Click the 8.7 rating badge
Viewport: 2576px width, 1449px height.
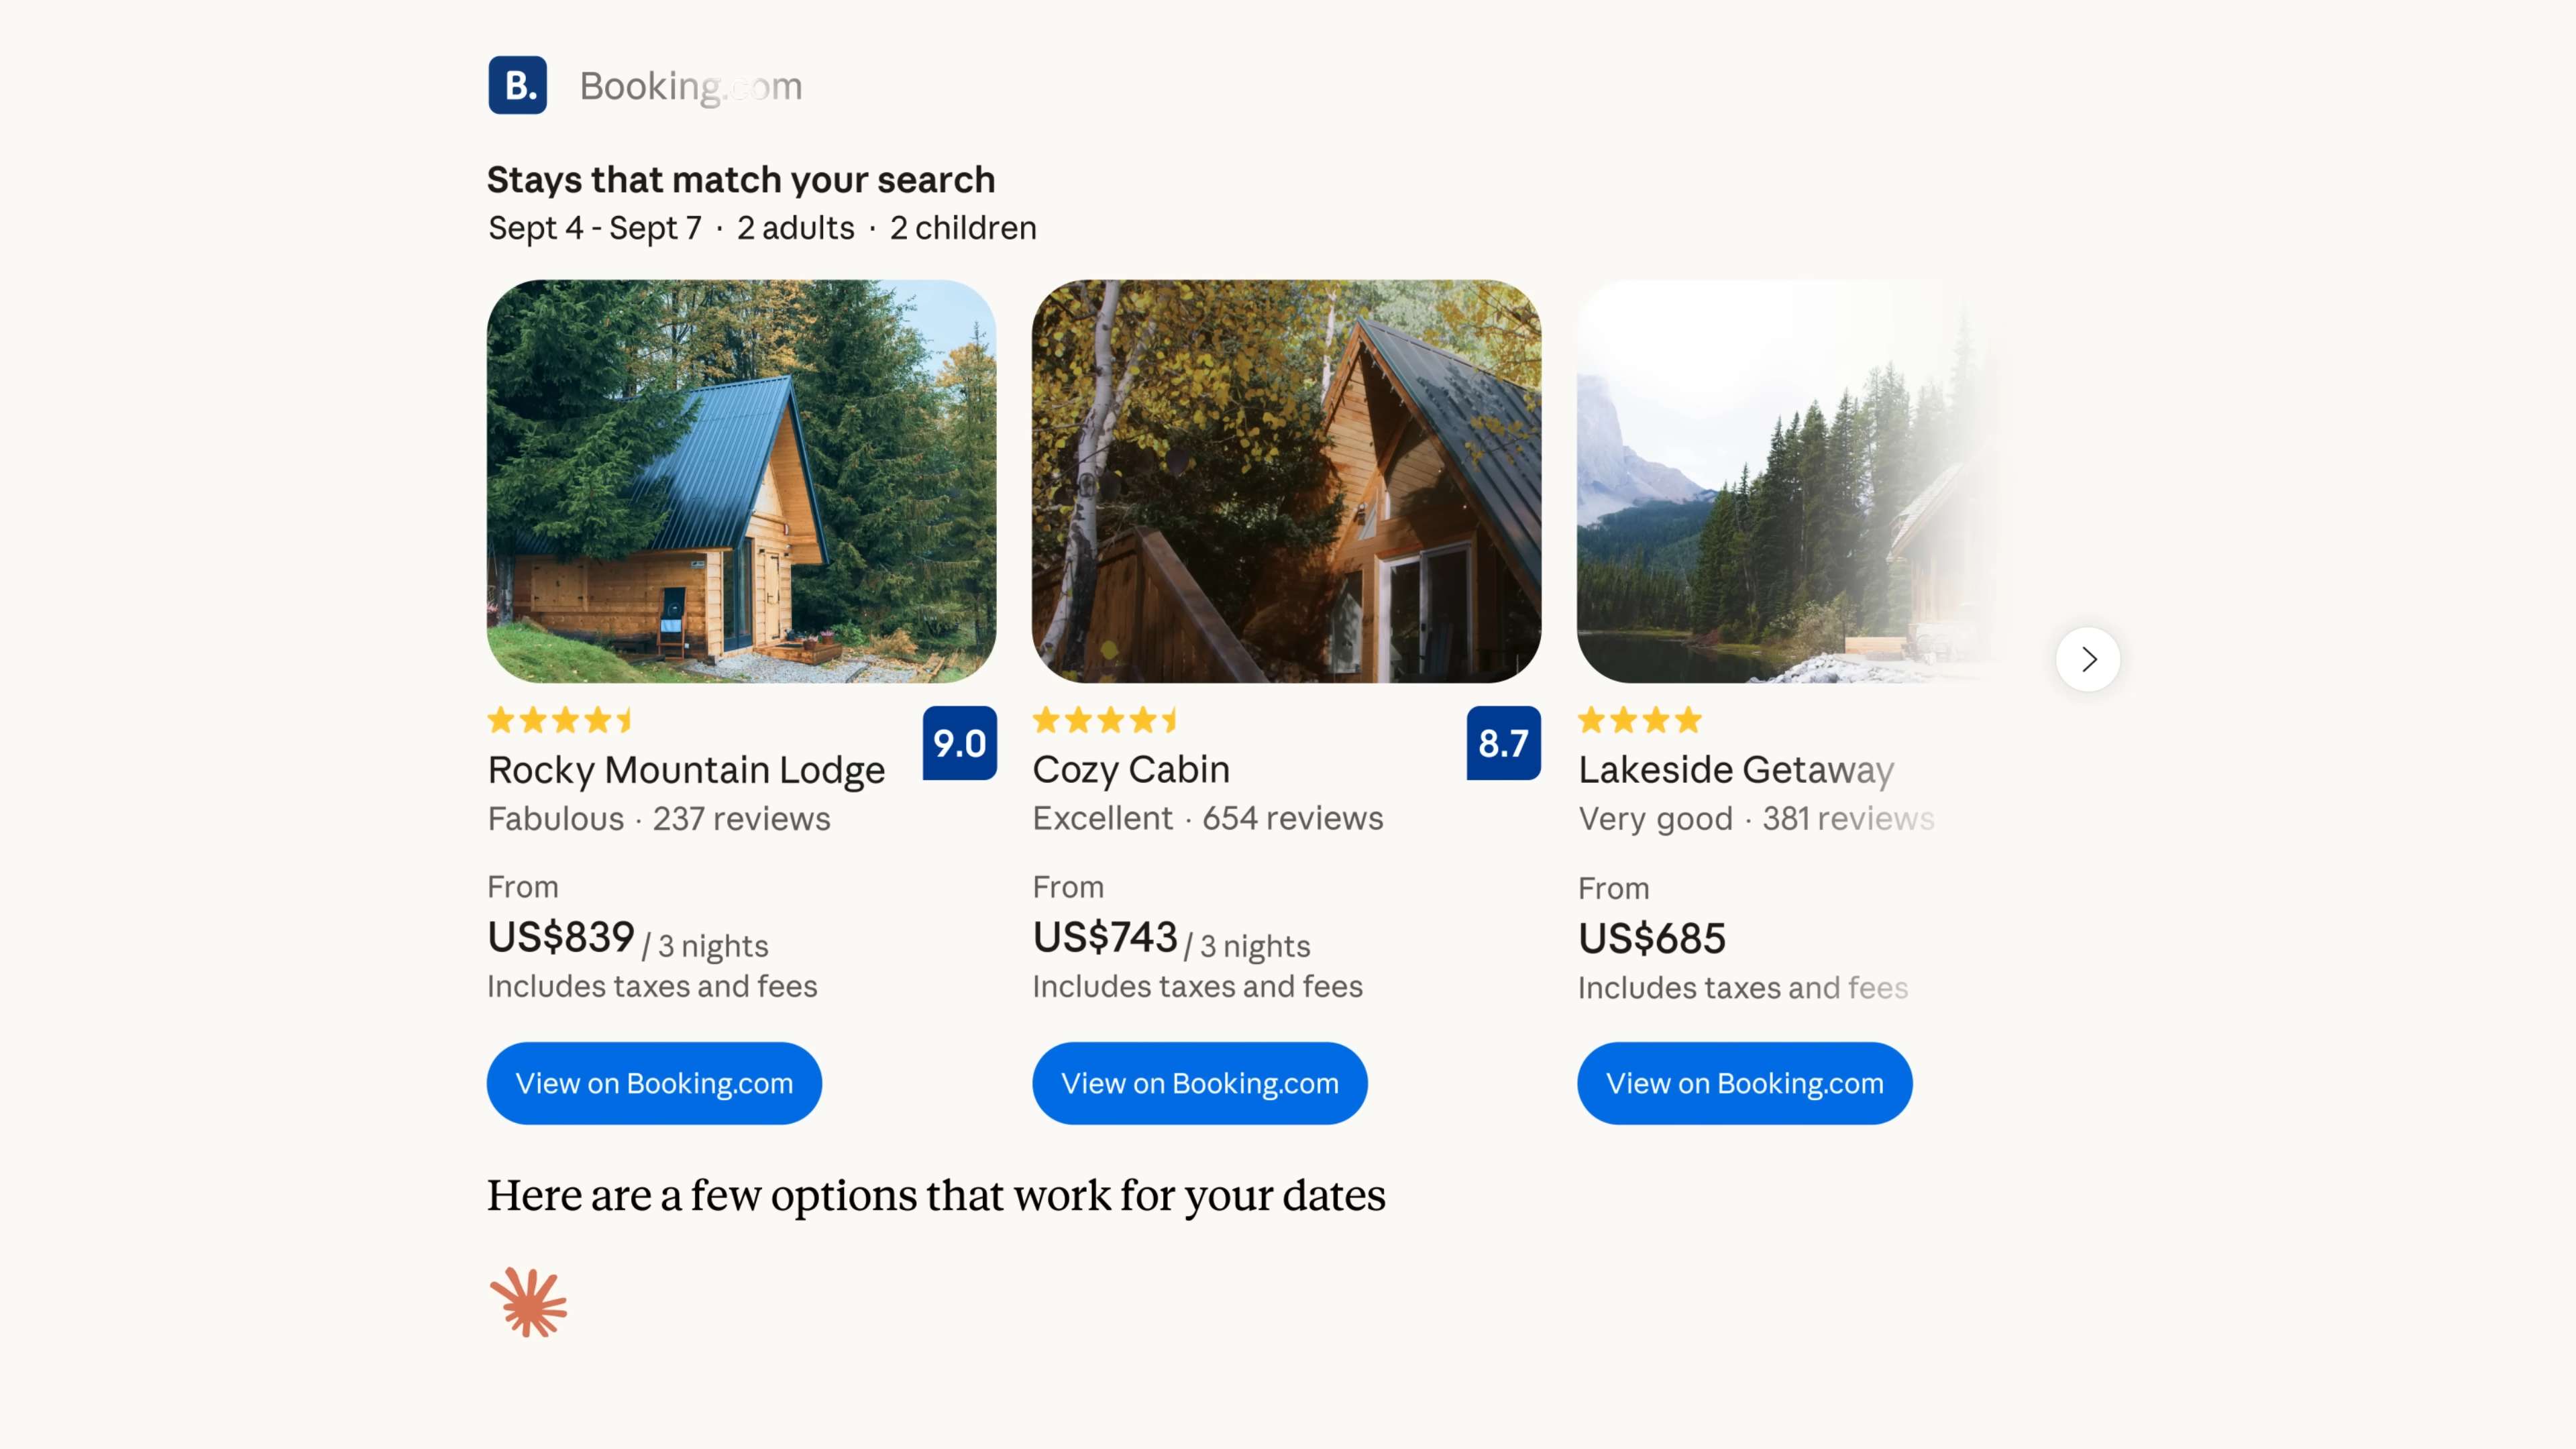click(1503, 743)
